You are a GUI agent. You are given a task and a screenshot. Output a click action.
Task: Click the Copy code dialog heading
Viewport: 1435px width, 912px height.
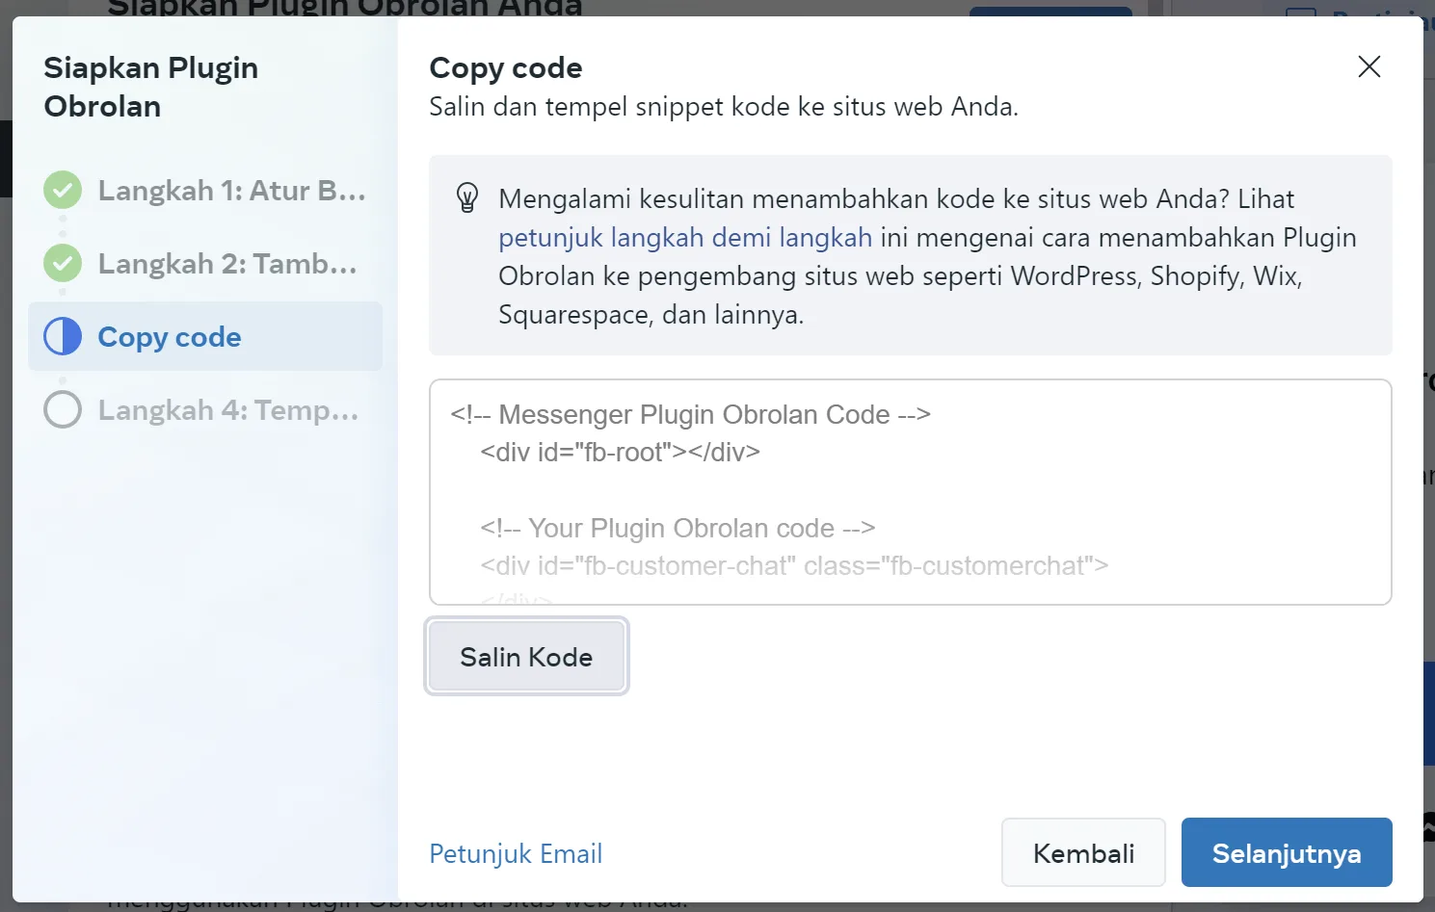[506, 68]
